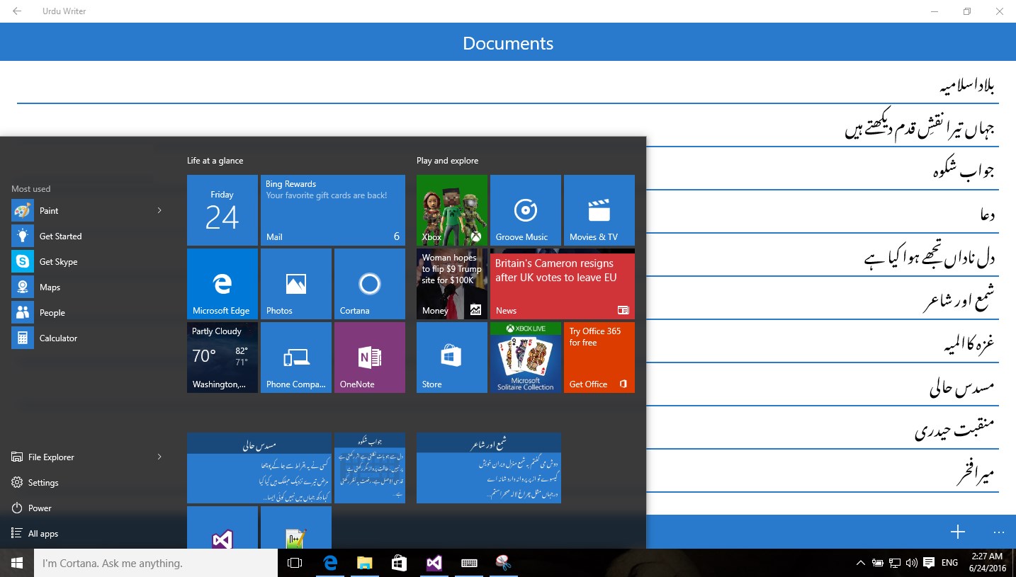
Task: Expand Paint's jump list arrow
Action: (159, 210)
